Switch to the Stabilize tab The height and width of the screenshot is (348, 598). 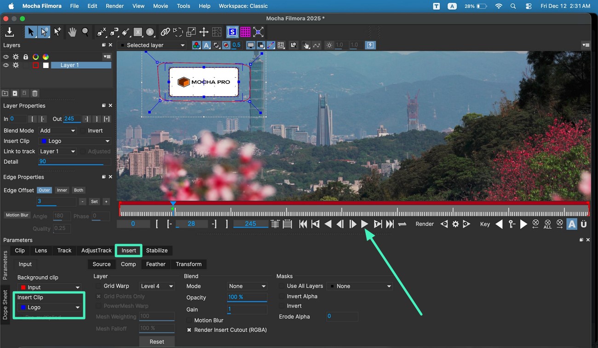[157, 250]
